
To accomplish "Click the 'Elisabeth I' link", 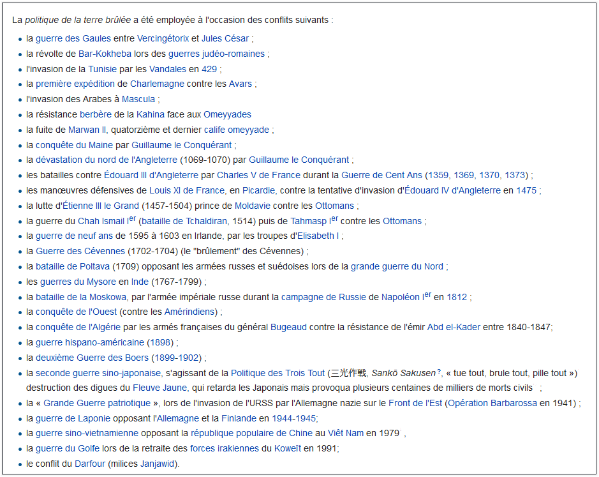I will pos(318,236).
